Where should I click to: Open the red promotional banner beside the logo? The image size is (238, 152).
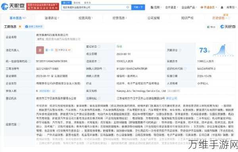[x=43, y=6]
